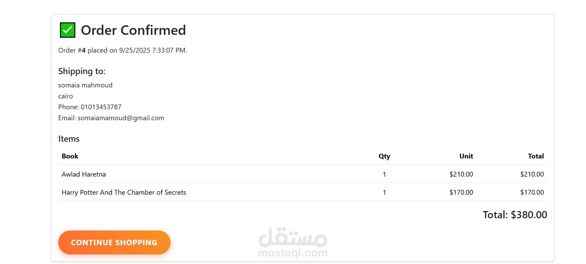Click the phone number 01013453787
The image size is (586, 264).
(x=101, y=107)
